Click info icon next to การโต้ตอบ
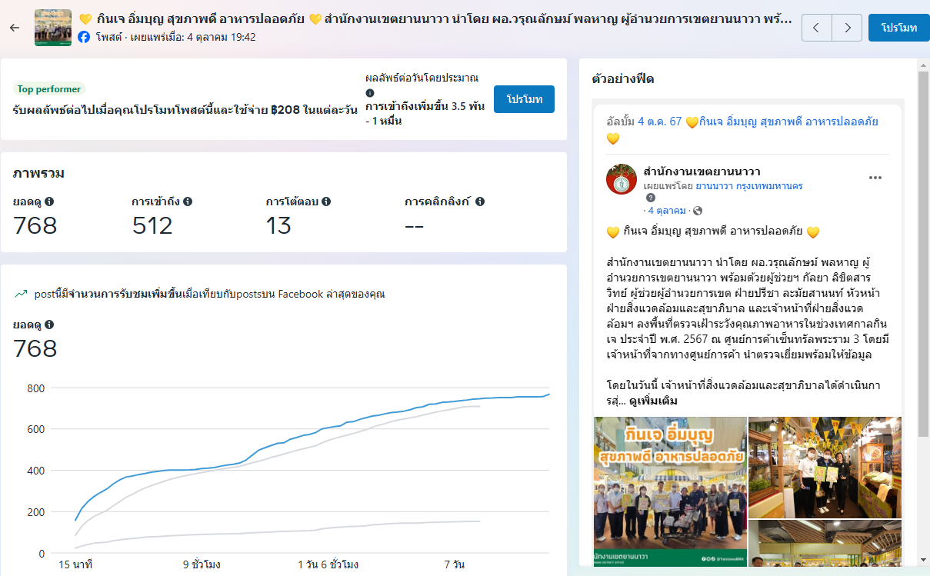This screenshot has width=930, height=576. (326, 201)
